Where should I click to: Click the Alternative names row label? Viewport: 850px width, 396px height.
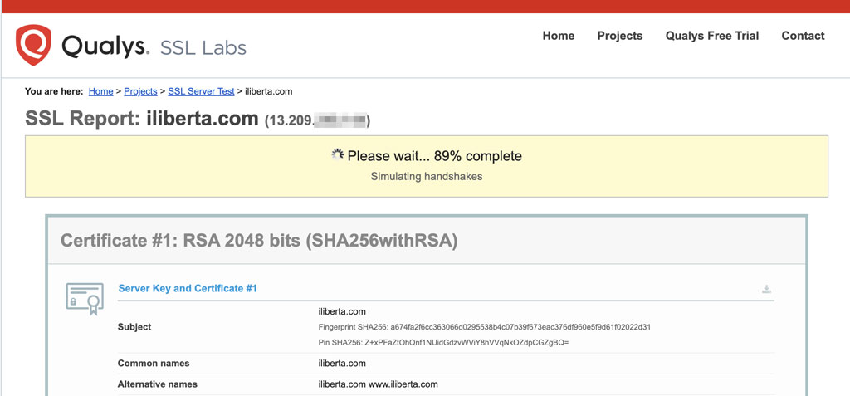pyautogui.click(x=157, y=384)
